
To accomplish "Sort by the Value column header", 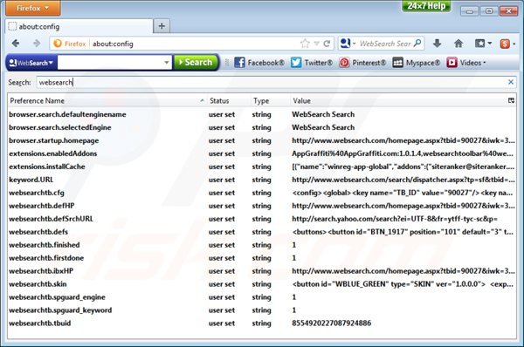I will [x=398, y=101].
